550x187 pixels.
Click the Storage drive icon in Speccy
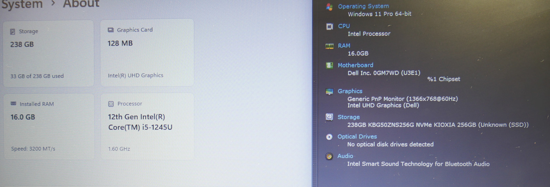click(329, 117)
